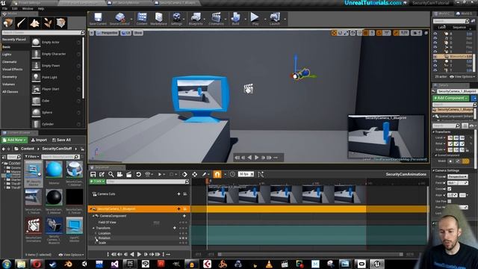Click Sequencer curve editor icon
Screen dimensions: 478x269
pyautogui.click(x=261, y=174)
